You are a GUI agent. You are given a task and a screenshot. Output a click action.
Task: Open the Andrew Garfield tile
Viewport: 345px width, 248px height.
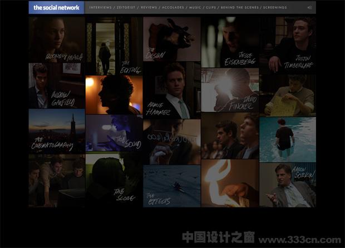57,86
